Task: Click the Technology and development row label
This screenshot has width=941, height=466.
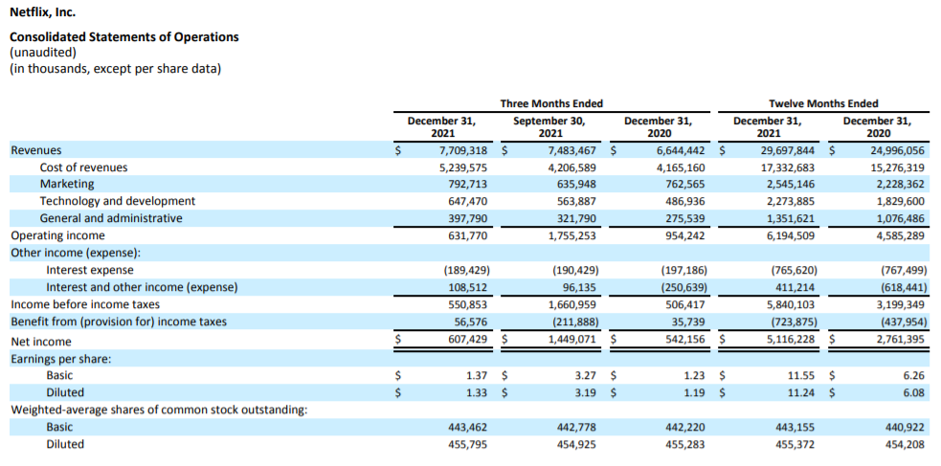Action: (x=118, y=201)
